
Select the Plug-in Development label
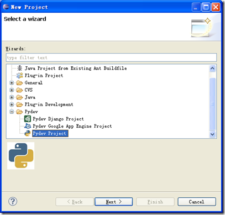pos(49,104)
